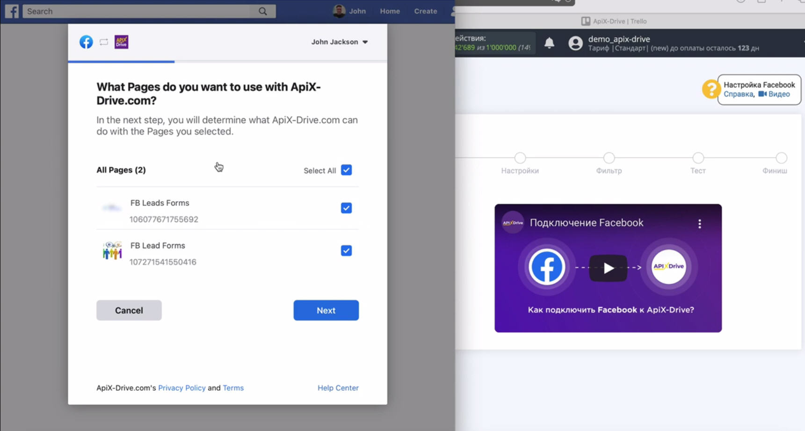This screenshot has width=805, height=431.
Task: Click the demo_apix-drive username text
Action: [619, 39]
